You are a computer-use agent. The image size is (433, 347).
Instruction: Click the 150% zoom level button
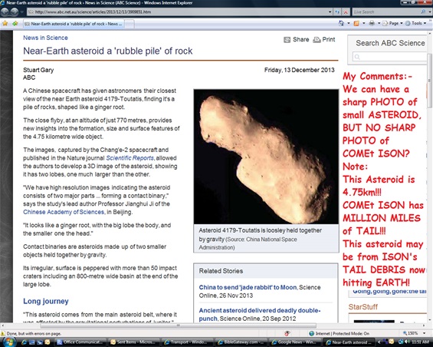coord(410,333)
